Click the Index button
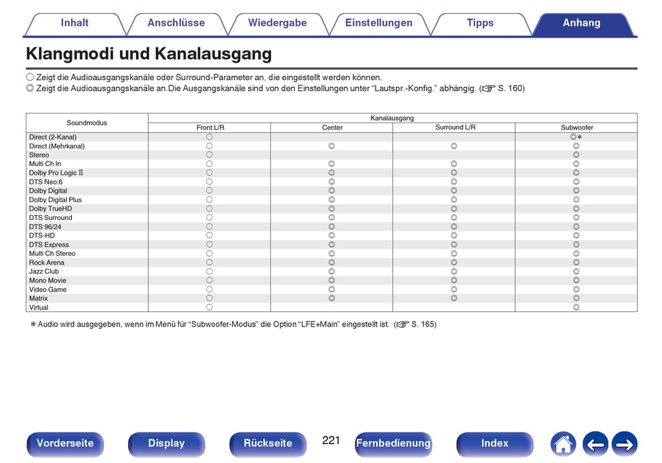The height and width of the screenshot is (463, 662). click(x=494, y=444)
